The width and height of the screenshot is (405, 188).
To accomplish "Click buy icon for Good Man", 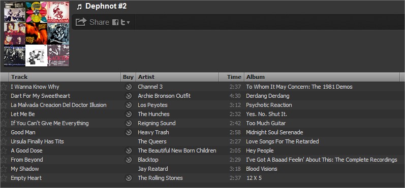I will pos(129,132).
